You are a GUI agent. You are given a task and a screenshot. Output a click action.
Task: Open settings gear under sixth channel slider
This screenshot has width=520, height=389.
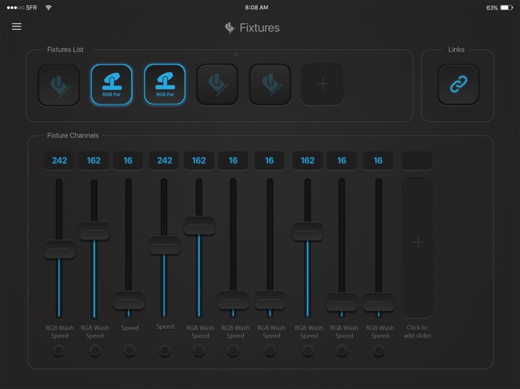[x=233, y=350]
